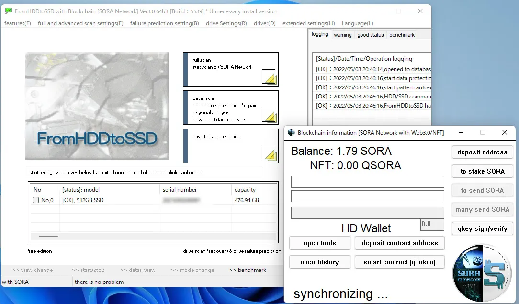
Task: Check the No,0 SSD drive checkbox
Action: (35, 200)
